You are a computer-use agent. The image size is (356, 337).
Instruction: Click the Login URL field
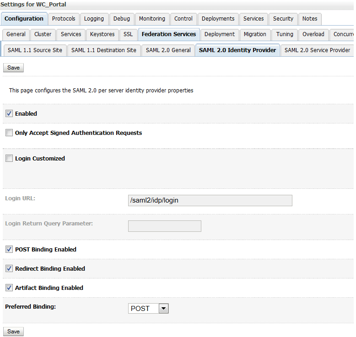210,200
